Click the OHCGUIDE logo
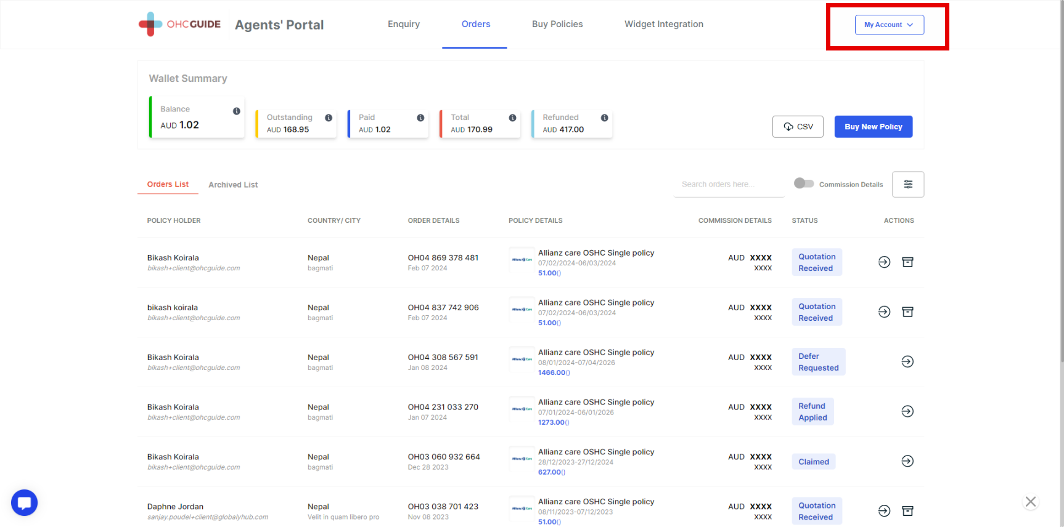The height and width of the screenshot is (527, 1064). click(x=179, y=25)
